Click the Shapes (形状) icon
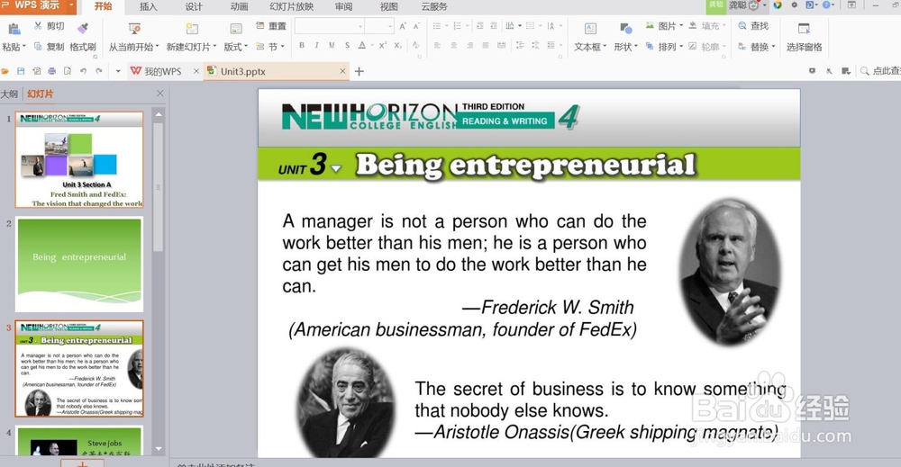The width and height of the screenshot is (901, 467). tap(626, 29)
